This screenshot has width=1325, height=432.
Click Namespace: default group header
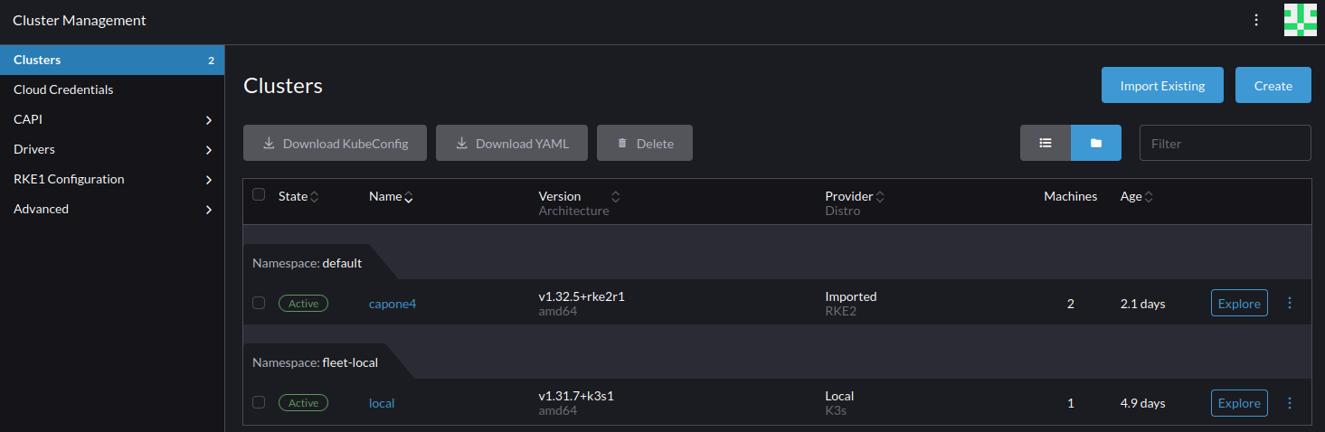point(307,263)
